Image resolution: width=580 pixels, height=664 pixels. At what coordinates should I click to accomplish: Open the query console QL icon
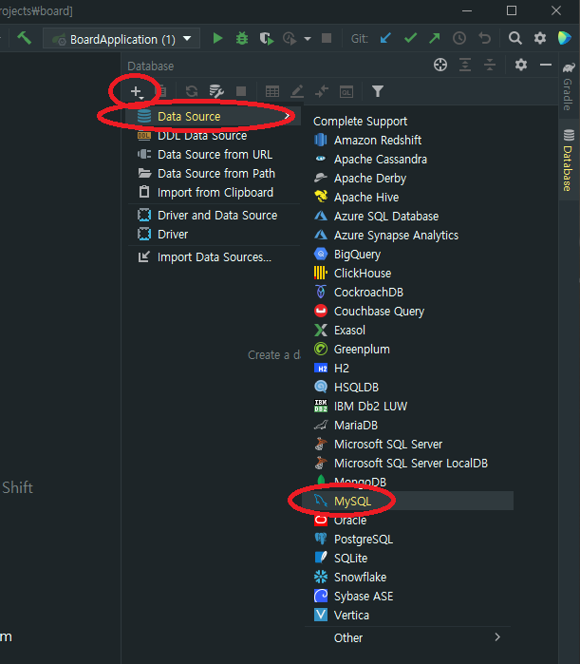click(346, 91)
